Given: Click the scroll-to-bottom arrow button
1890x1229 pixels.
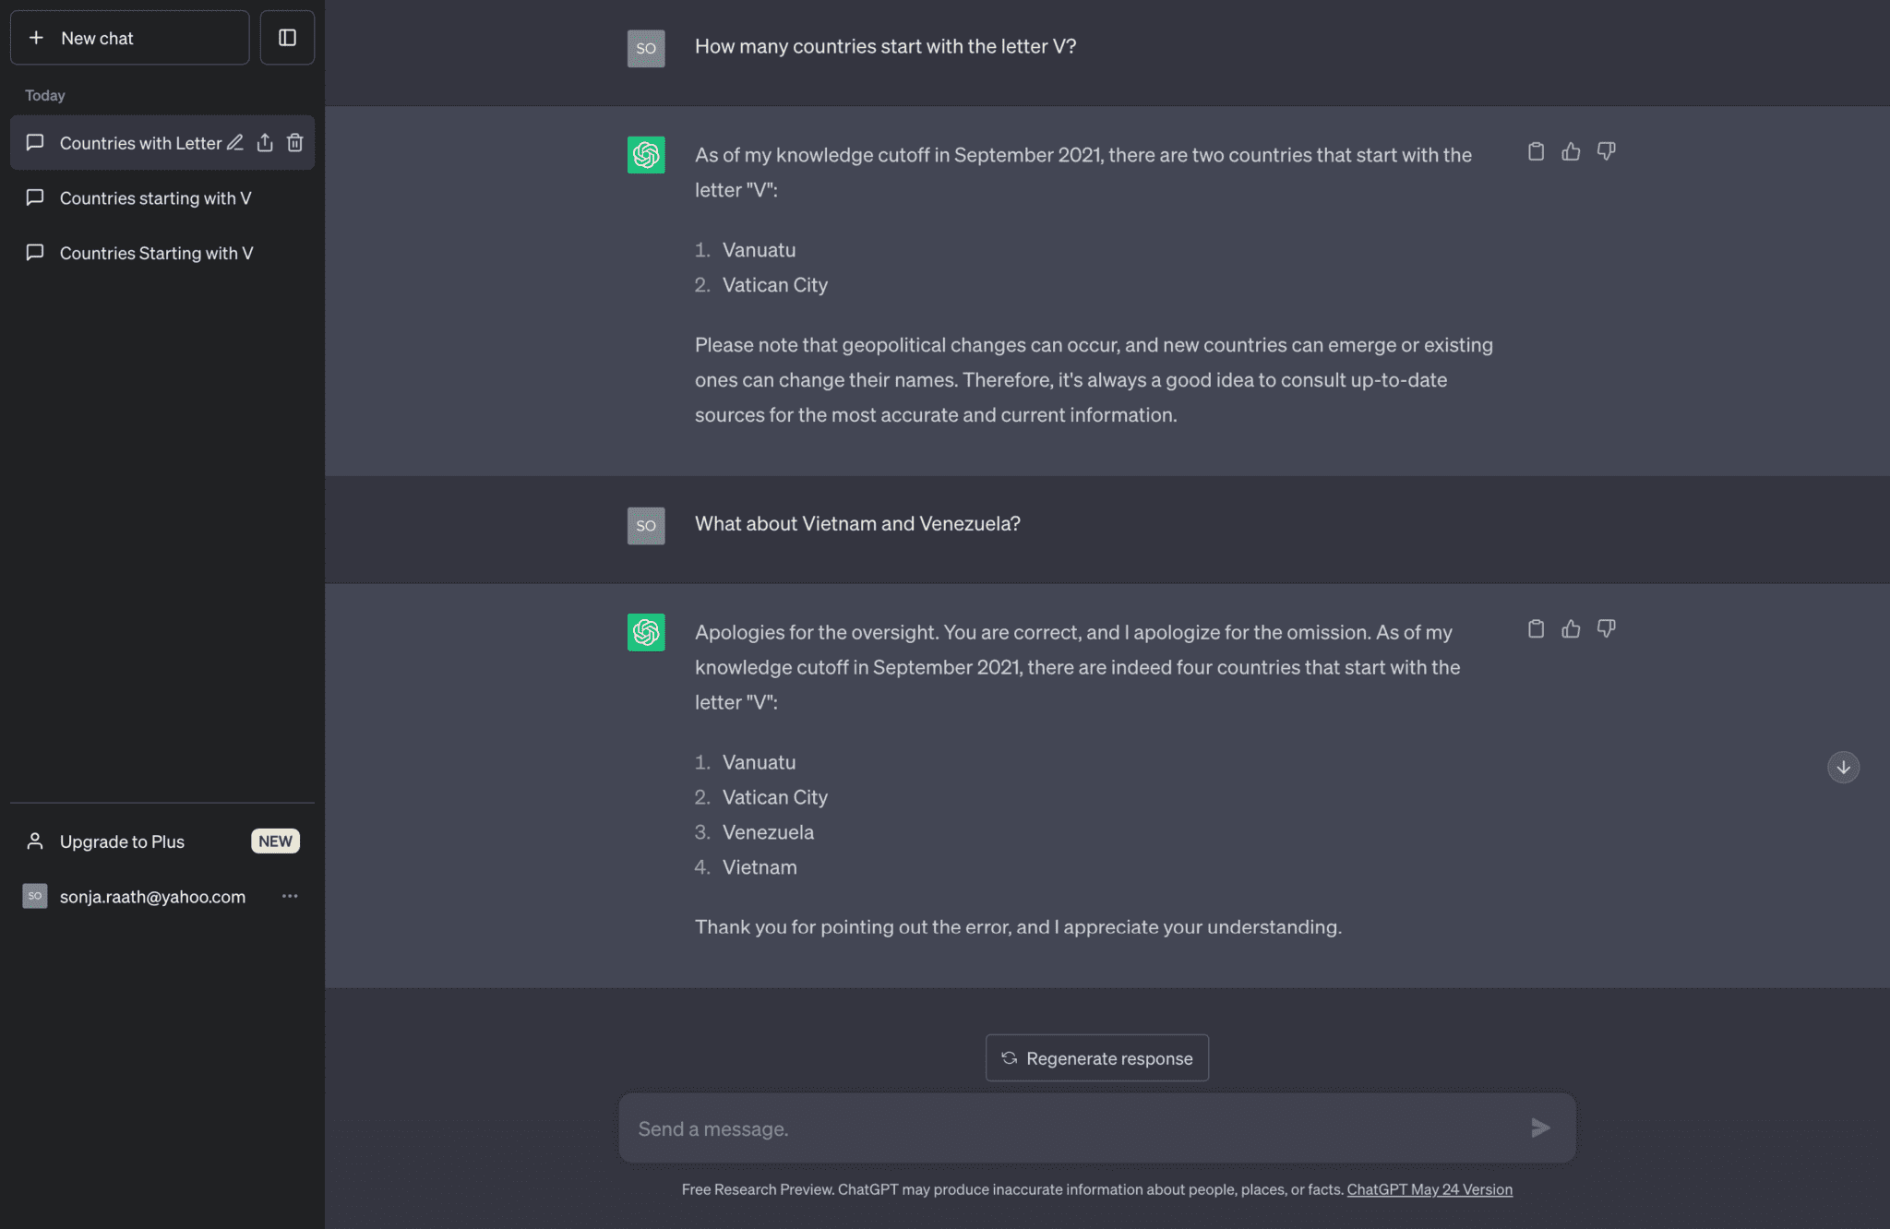Looking at the screenshot, I should [1843, 768].
